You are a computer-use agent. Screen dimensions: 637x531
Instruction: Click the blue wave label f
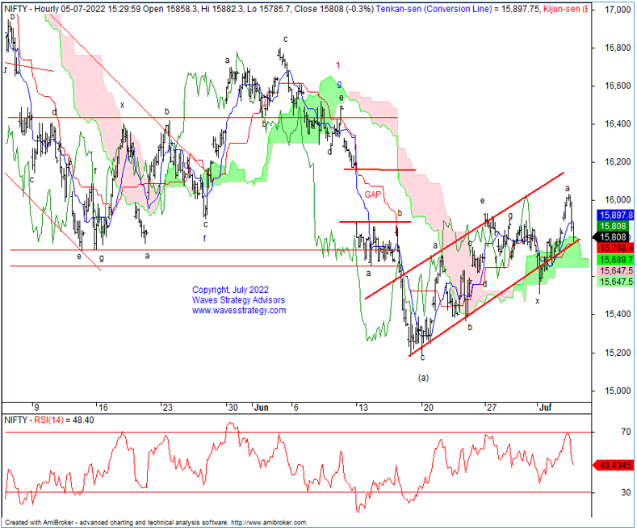point(204,238)
